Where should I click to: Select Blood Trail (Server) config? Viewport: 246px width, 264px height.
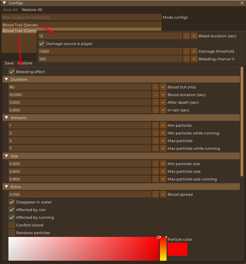(20, 25)
